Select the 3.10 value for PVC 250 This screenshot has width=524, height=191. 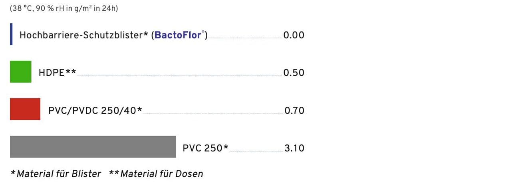(x=294, y=148)
